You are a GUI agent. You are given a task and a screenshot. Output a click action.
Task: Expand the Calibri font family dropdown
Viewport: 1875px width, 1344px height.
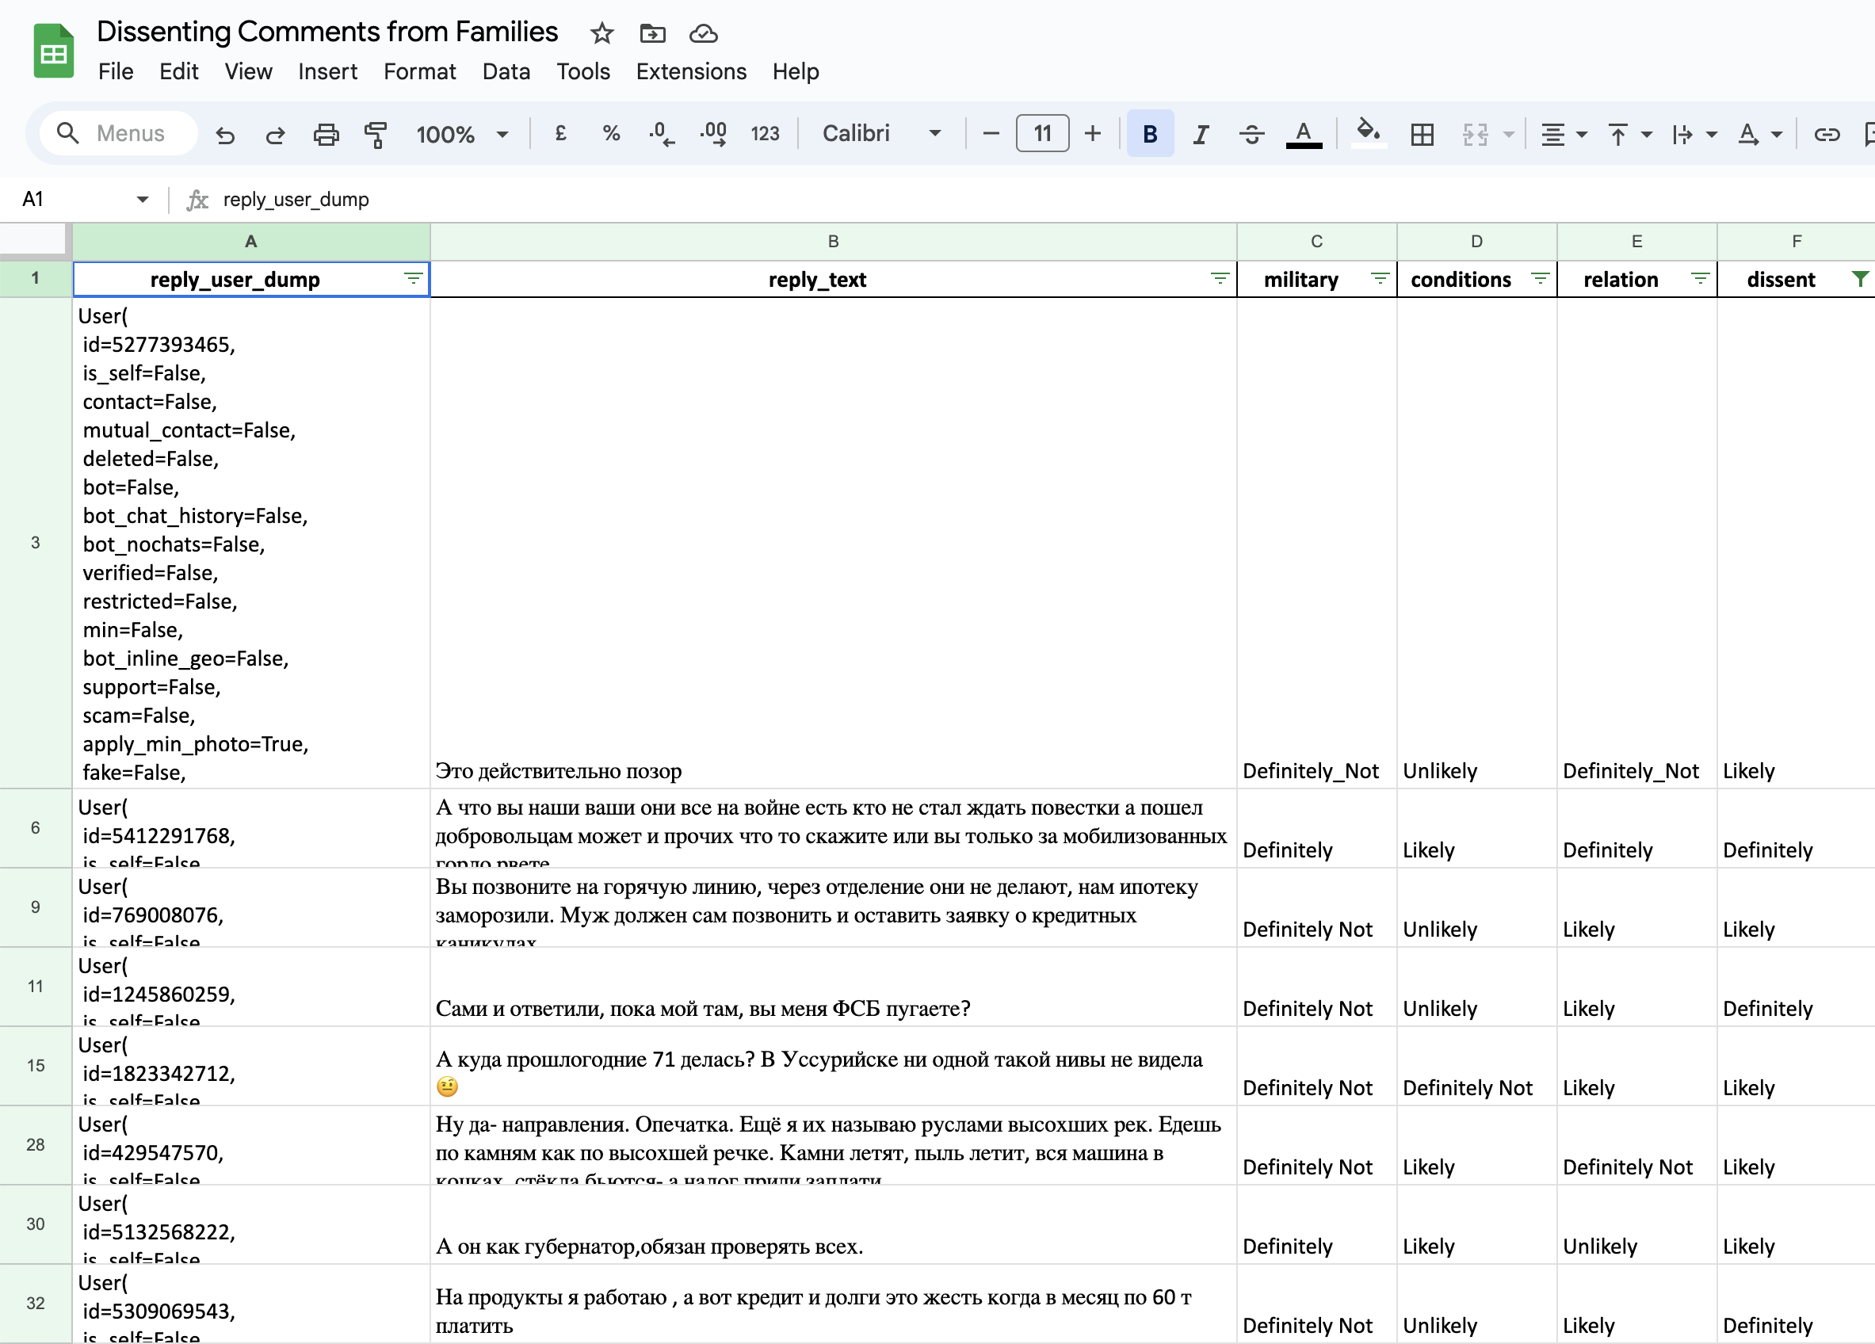click(x=880, y=134)
